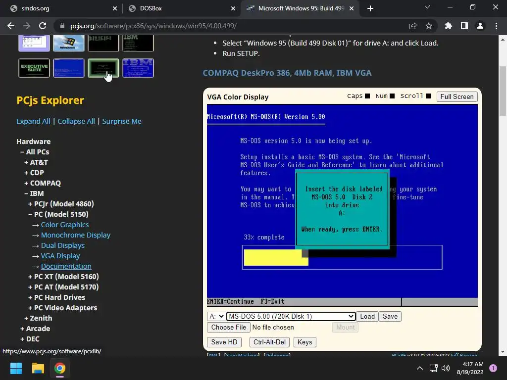Open the blue IBM logo thumbnail in the second row

(138, 68)
